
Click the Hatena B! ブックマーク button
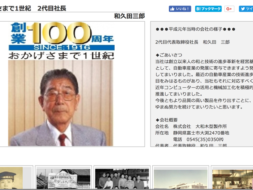[208, 9]
